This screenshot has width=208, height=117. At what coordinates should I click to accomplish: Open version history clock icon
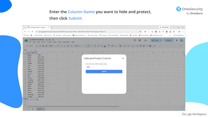pos(135,40)
